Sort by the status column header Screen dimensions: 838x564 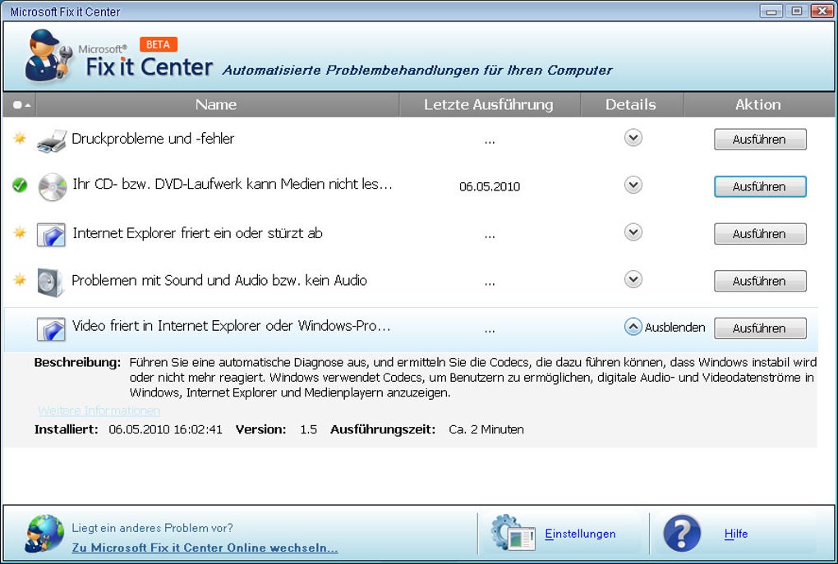click(x=21, y=105)
